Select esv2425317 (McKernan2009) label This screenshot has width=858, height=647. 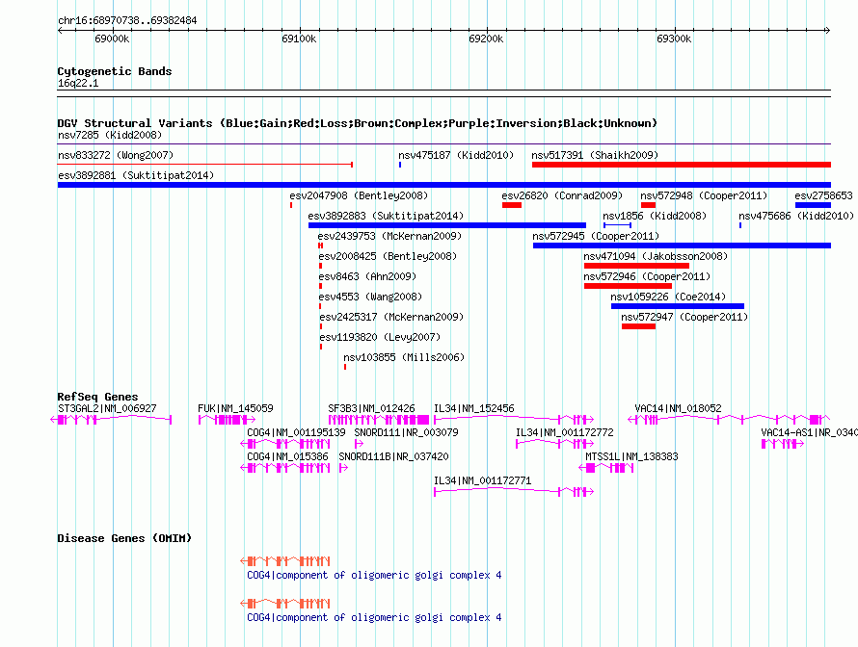tap(391, 317)
